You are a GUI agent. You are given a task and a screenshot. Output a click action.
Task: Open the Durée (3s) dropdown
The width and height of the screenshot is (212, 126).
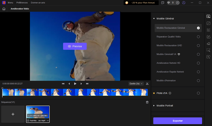coord(136,83)
